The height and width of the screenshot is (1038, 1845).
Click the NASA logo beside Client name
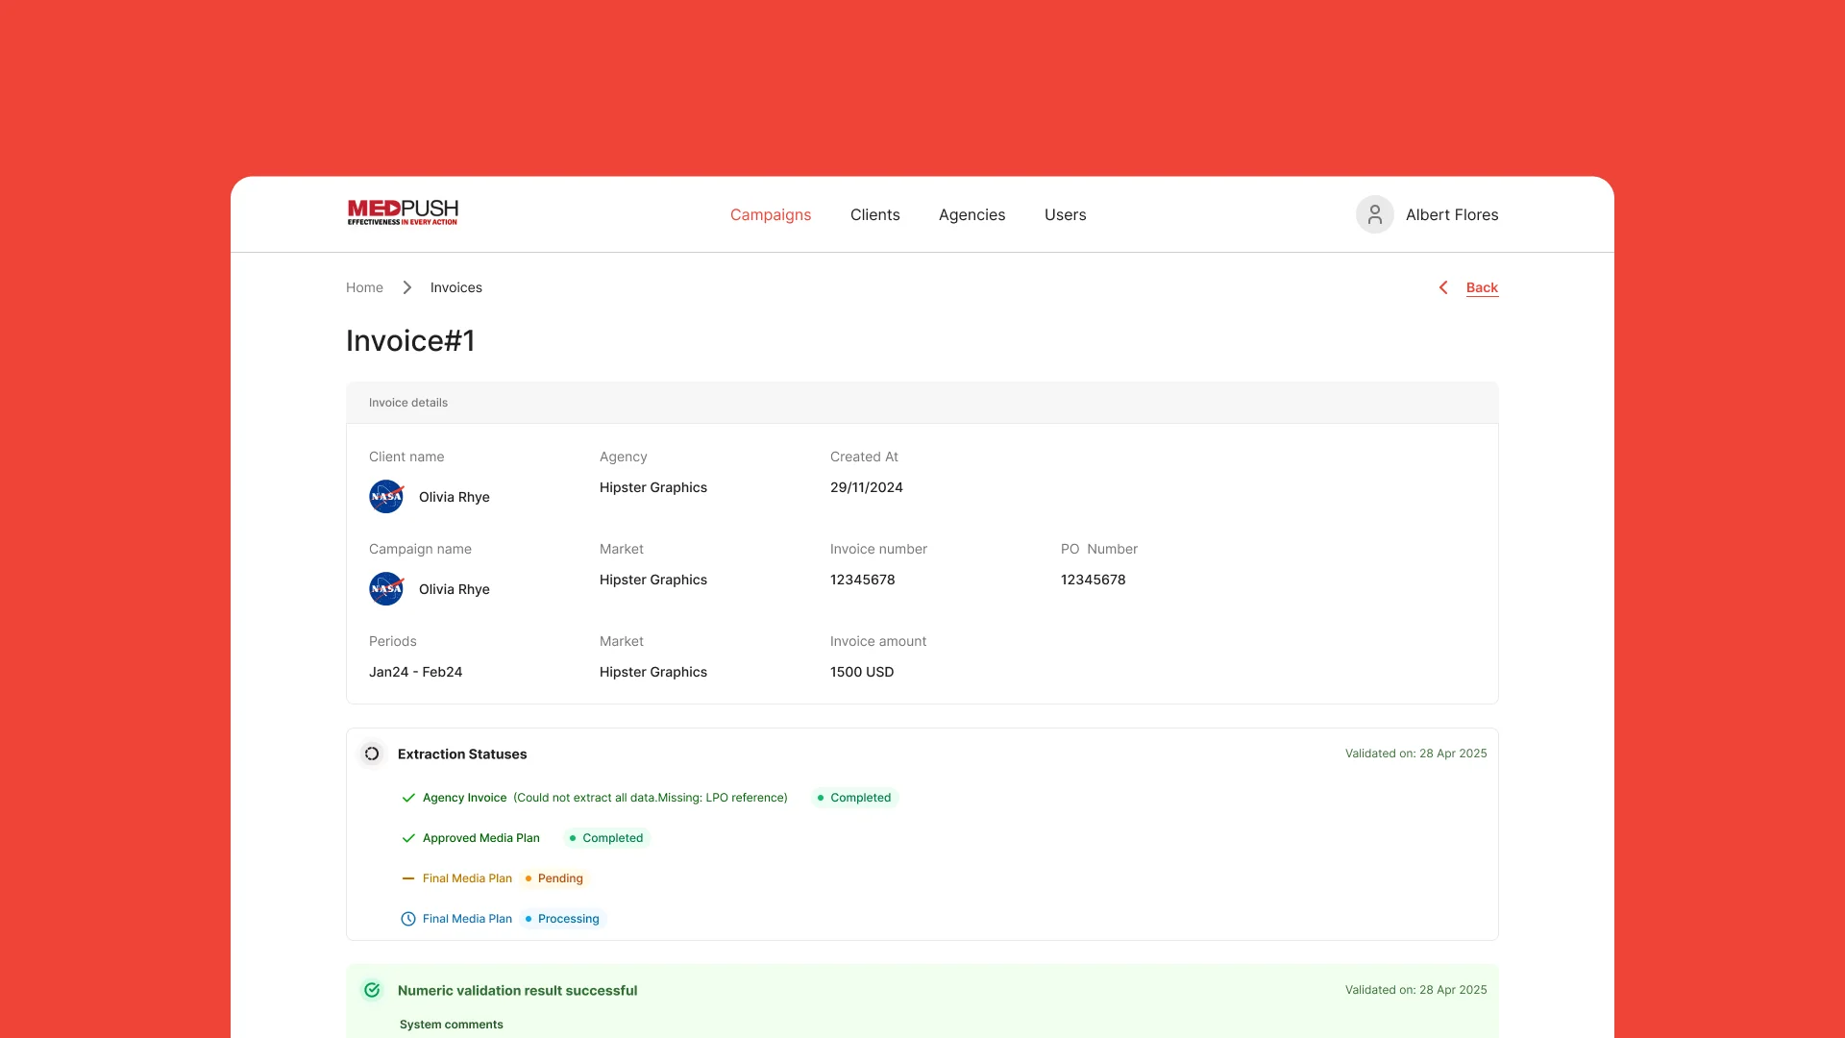(386, 497)
